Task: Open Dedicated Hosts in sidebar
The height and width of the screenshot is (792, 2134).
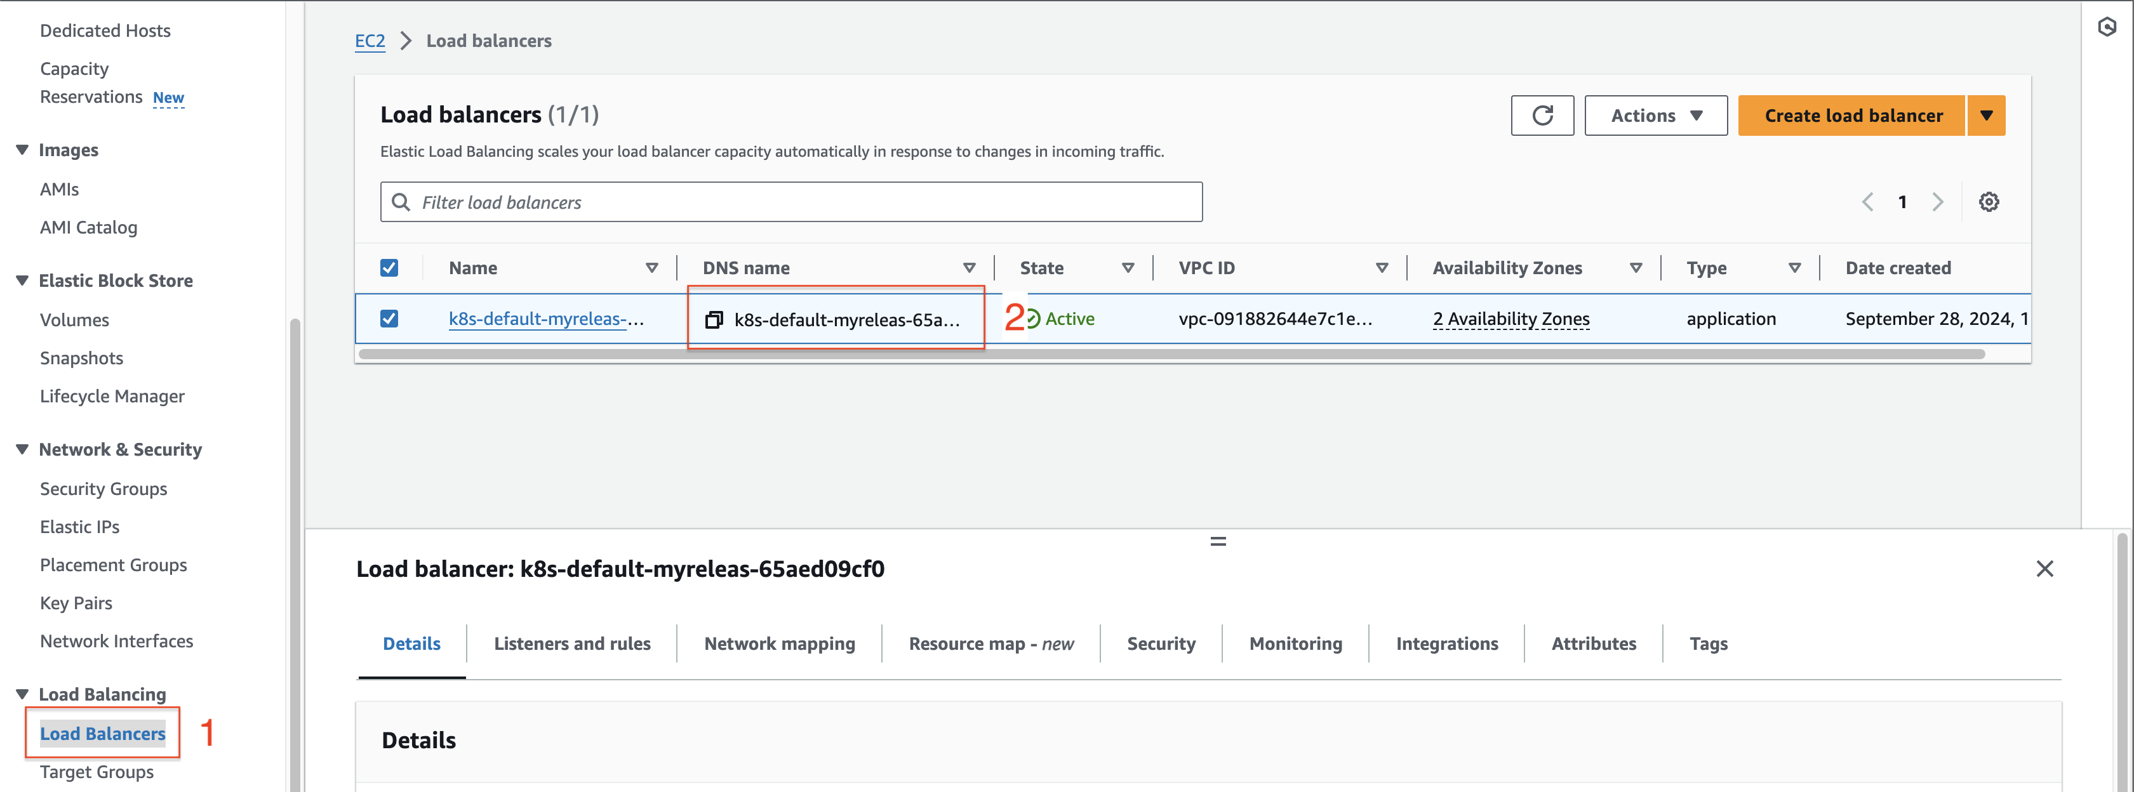Action: pyautogui.click(x=105, y=30)
